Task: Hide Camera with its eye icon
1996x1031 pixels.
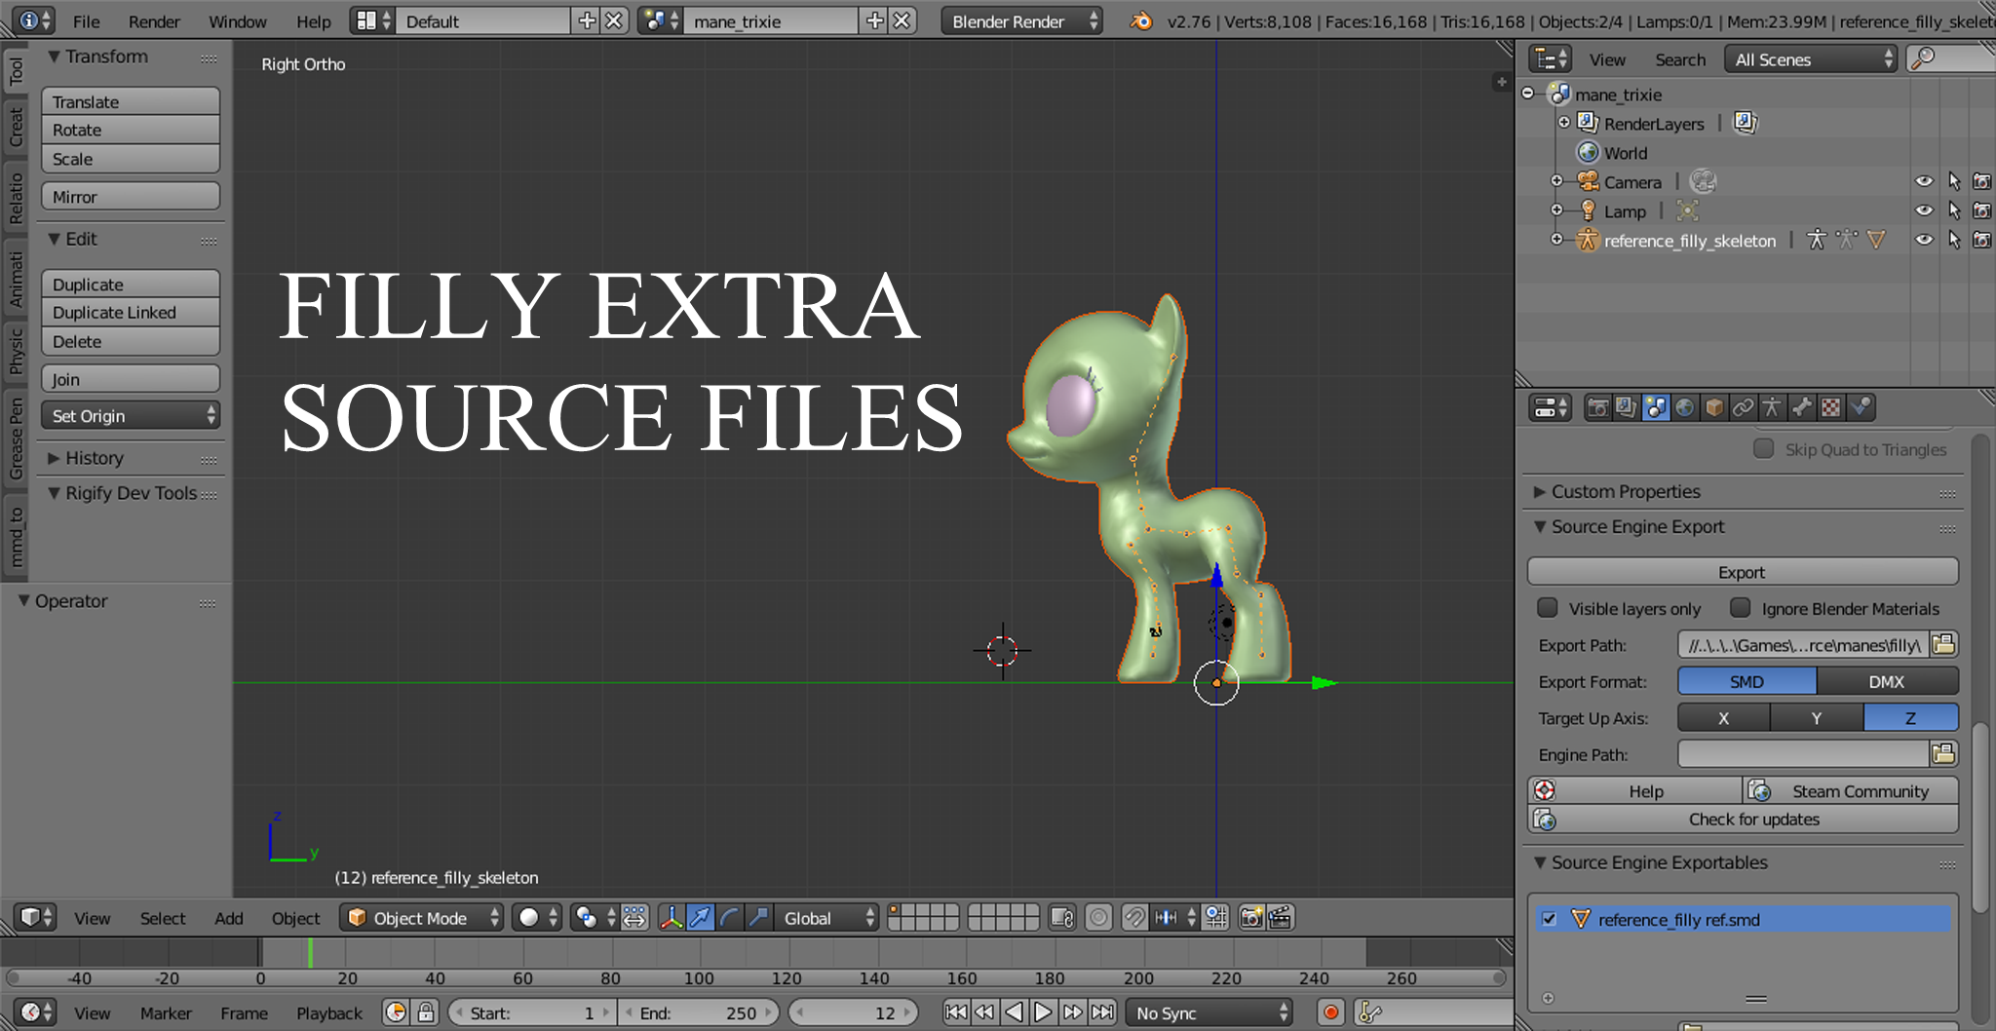Action: (x=1924, y=181)
